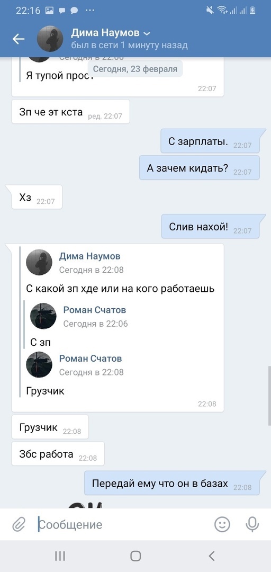Select message Передай ему что он в базах
The width and height of the screenshot is (271, 572).
[172, 483]
